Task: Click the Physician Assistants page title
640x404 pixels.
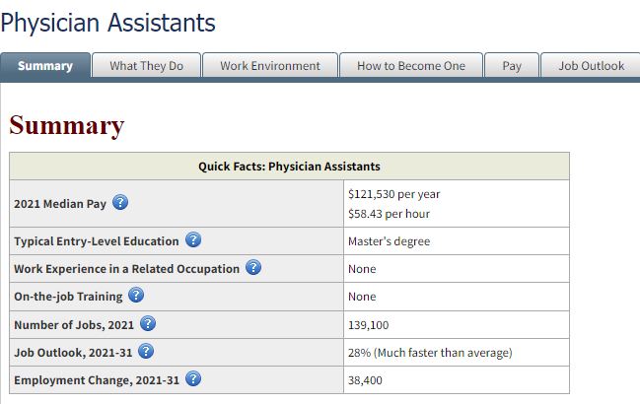Action: [x=108, y=23]
